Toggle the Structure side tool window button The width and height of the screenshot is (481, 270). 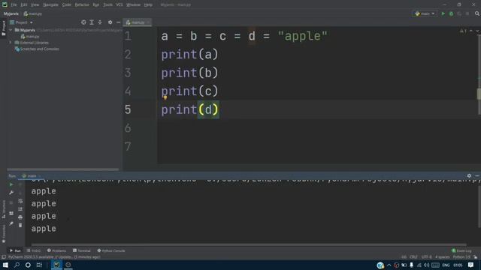click(3, 208)
